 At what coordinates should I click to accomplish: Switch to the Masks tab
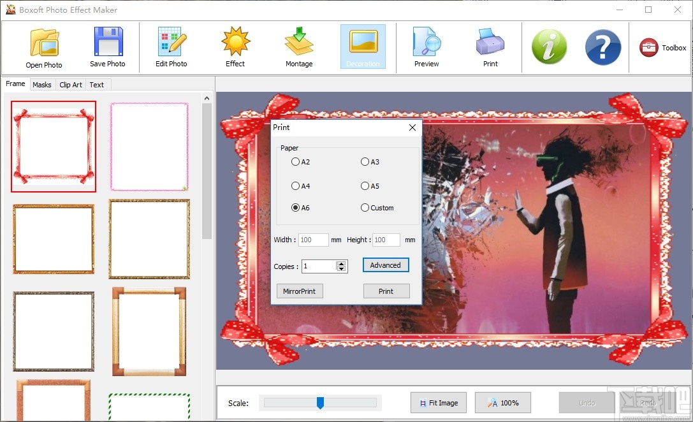tap(42, 84)
